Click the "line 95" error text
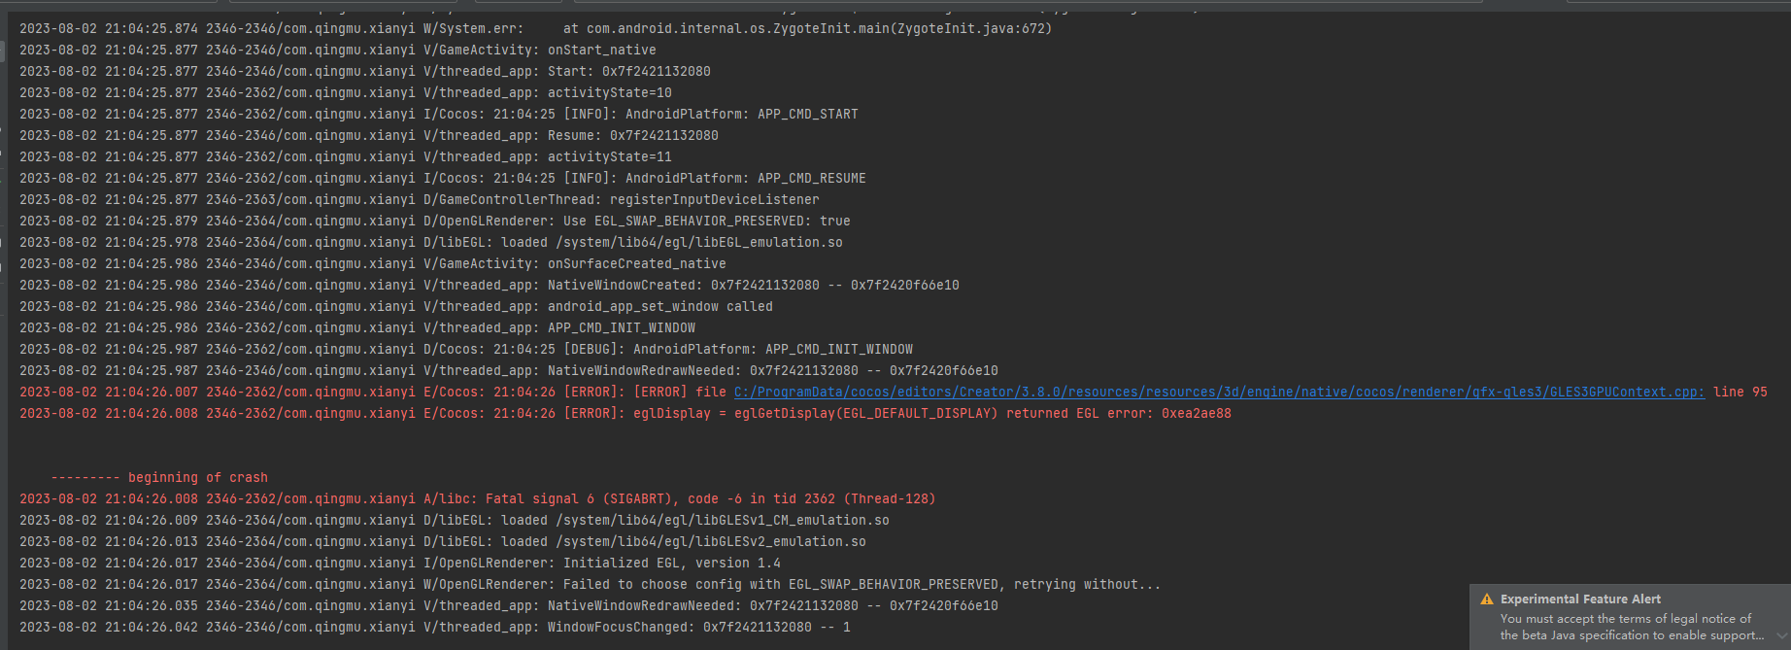This screenshot has width=1791, height=650. [1740, 392]
